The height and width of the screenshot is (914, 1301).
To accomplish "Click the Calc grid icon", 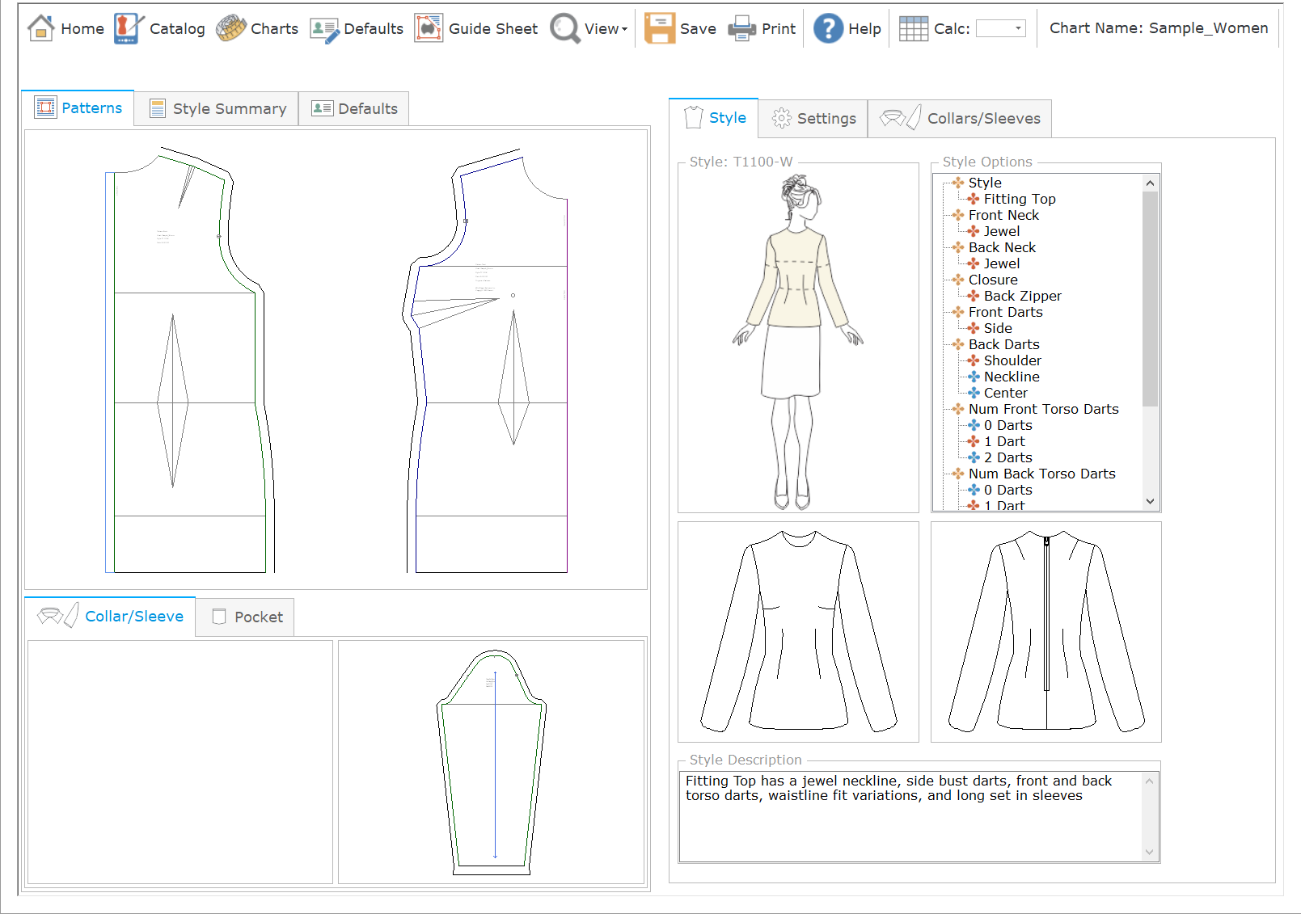I will 914,28.
